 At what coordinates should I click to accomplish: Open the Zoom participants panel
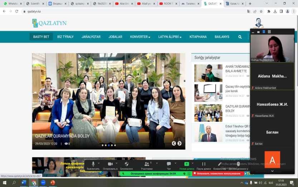(147, 164)
